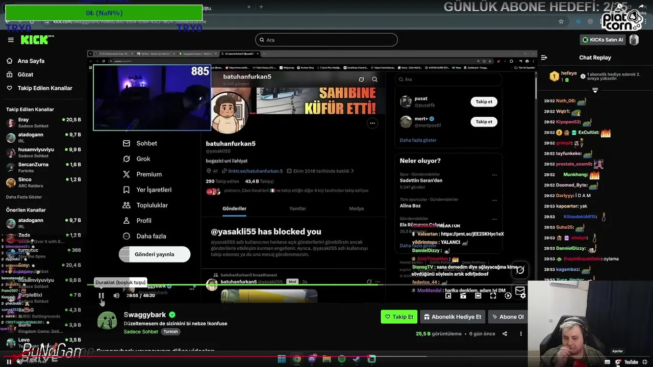Open the Kick hamburger menu

pyautogui.click(x=11, y=40)
